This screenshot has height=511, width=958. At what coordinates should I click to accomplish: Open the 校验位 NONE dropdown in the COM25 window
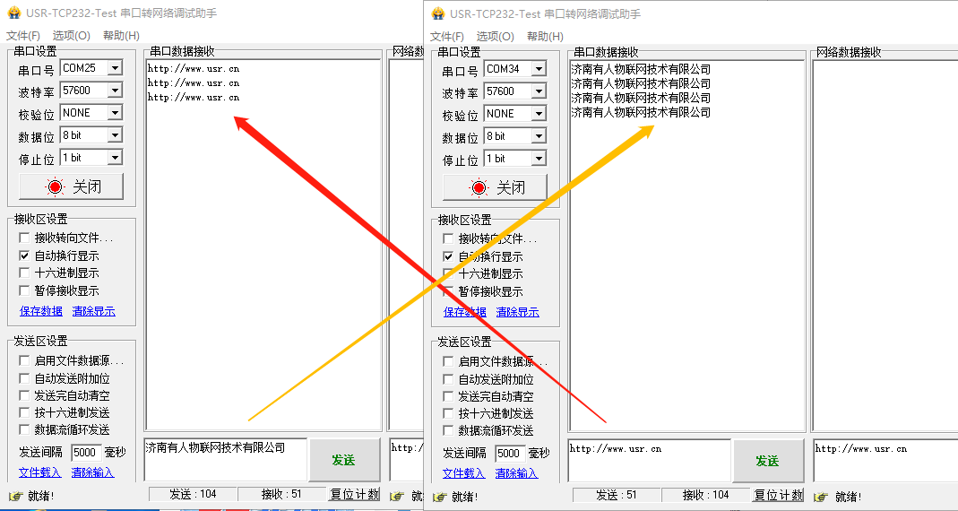[x=114, y=113]
